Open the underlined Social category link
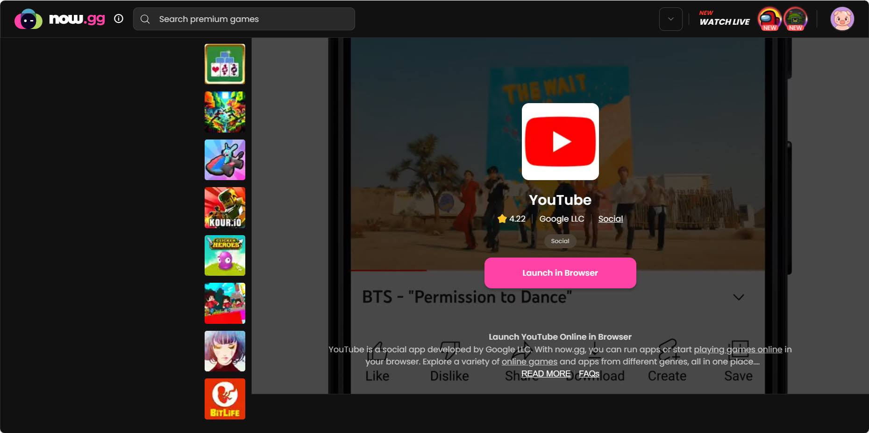This screenshot has width=869, height=433. pyautogui.click(x=611, y=219)
